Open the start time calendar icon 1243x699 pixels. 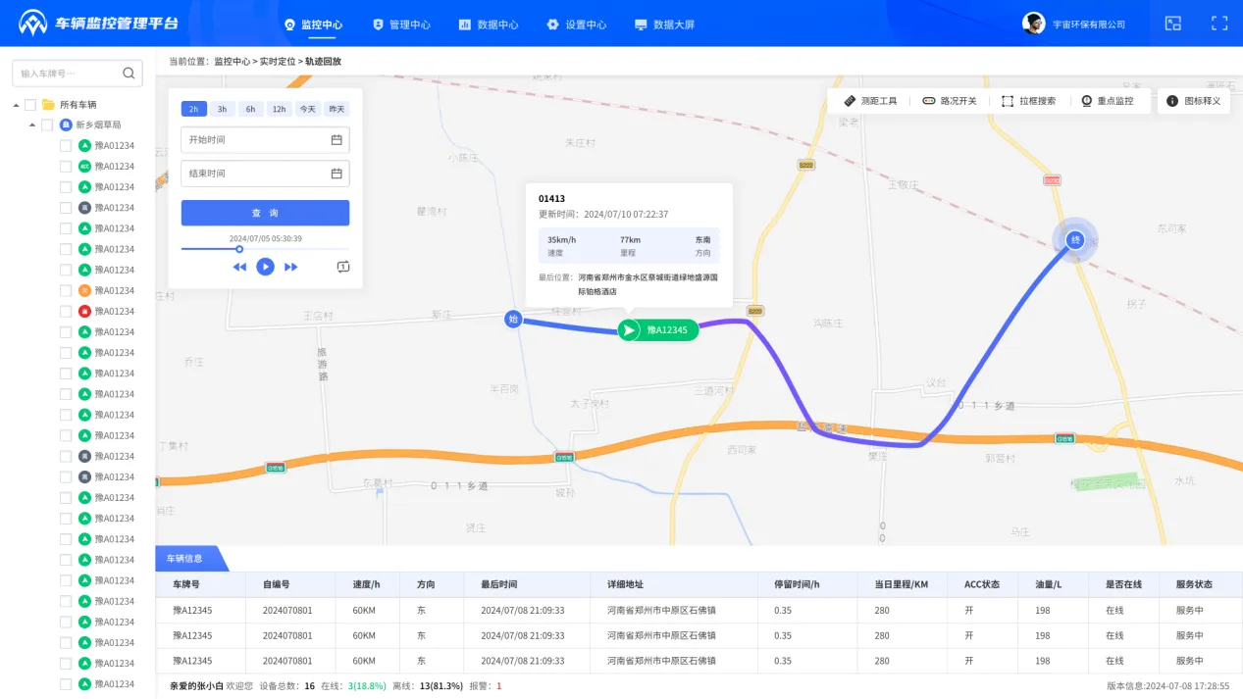click(x=337, y=139)
